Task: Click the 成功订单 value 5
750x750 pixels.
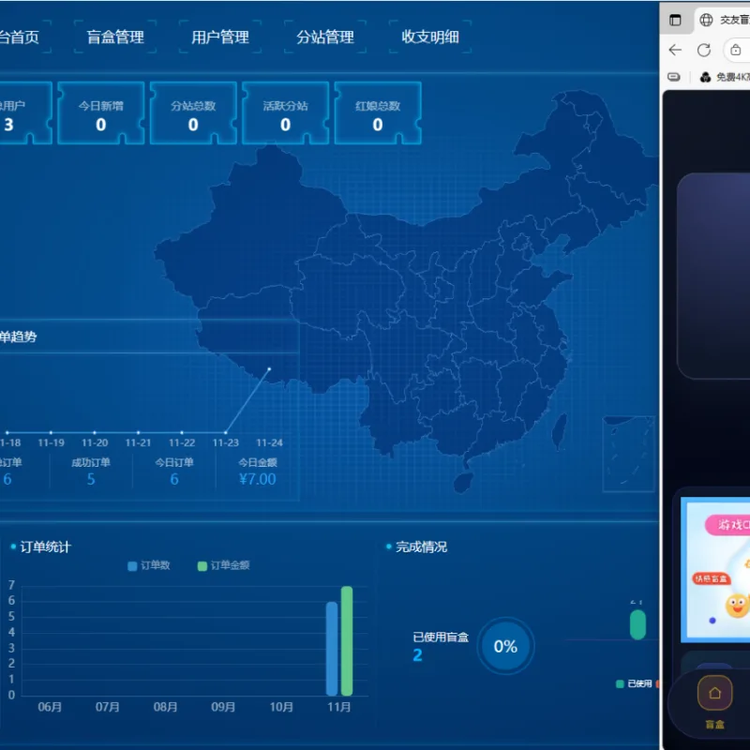Action: click(x=91, y=479)
